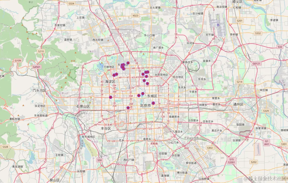Click the S202 road shield
The width and height of the screenshot is (288, 183).
tap(254, 162)
